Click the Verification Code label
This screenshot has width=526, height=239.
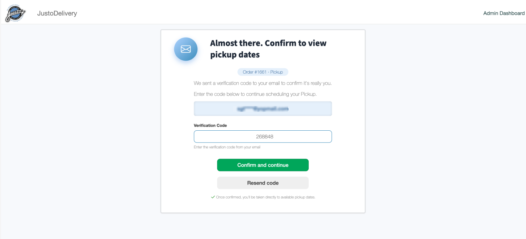pyautogui.click(x=210, y=126)
